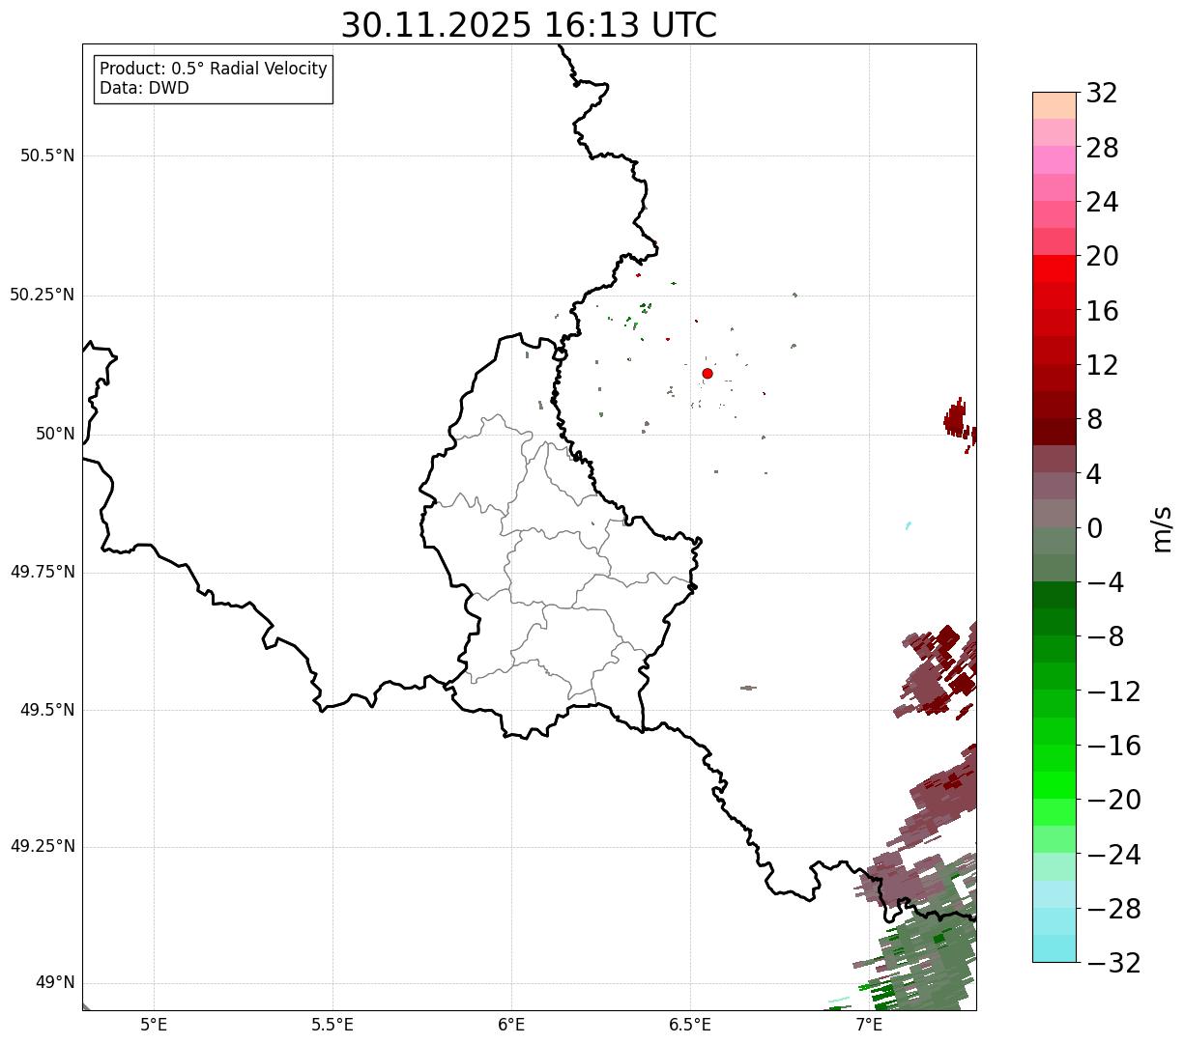Click the "m/s" colorbar unit label

(1161, 527)
